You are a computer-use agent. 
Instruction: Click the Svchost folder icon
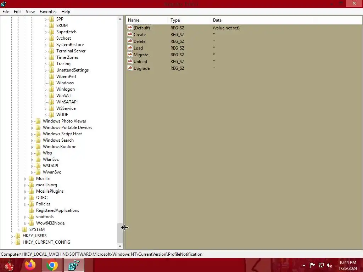point(52,38)
